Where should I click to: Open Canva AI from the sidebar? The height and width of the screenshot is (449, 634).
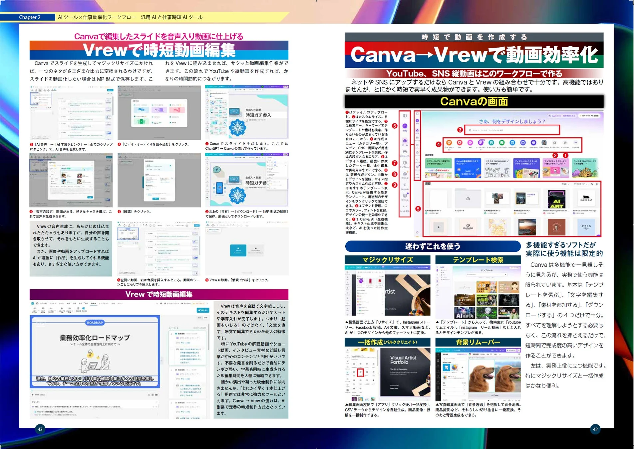(x=405, y=185)
